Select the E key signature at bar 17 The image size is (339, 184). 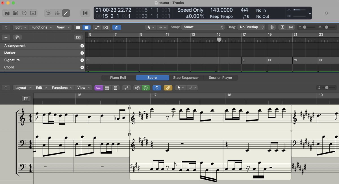point(254,60)
